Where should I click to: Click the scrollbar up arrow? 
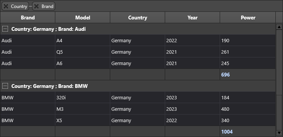[279, 27]
